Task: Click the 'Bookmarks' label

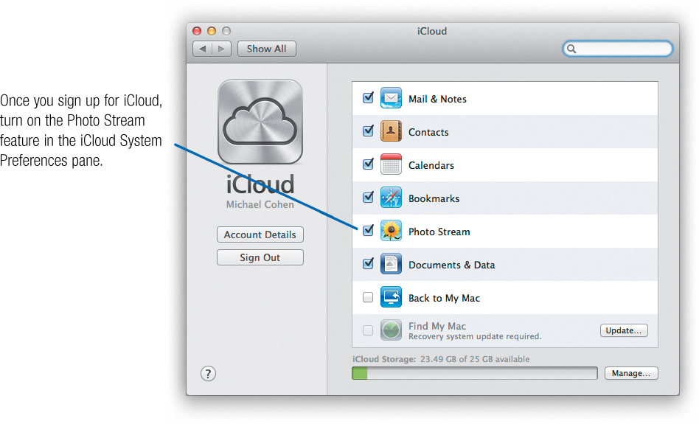Action: pyautogui.click(x=434, y=198)
